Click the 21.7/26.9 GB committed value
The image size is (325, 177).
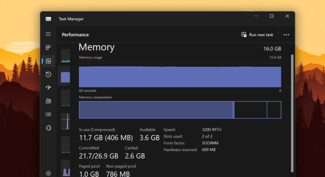tap(99, 156)
